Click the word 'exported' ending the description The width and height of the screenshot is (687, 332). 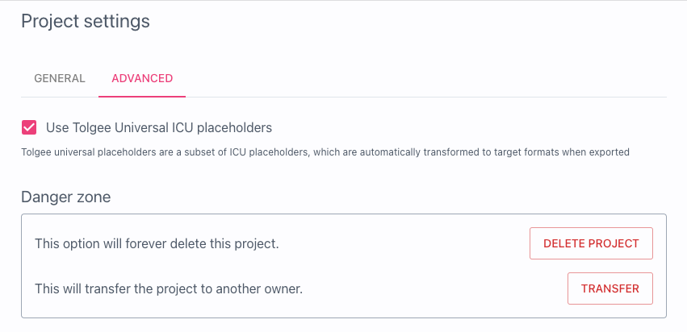pos(608,151)
